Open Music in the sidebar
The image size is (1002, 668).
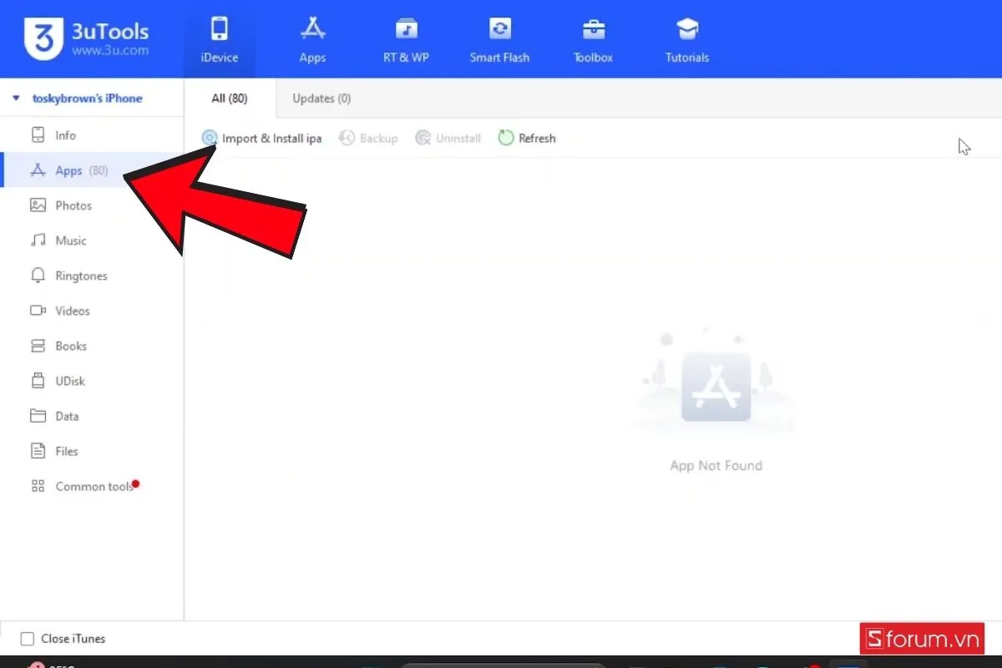click(x=70, y=240)
